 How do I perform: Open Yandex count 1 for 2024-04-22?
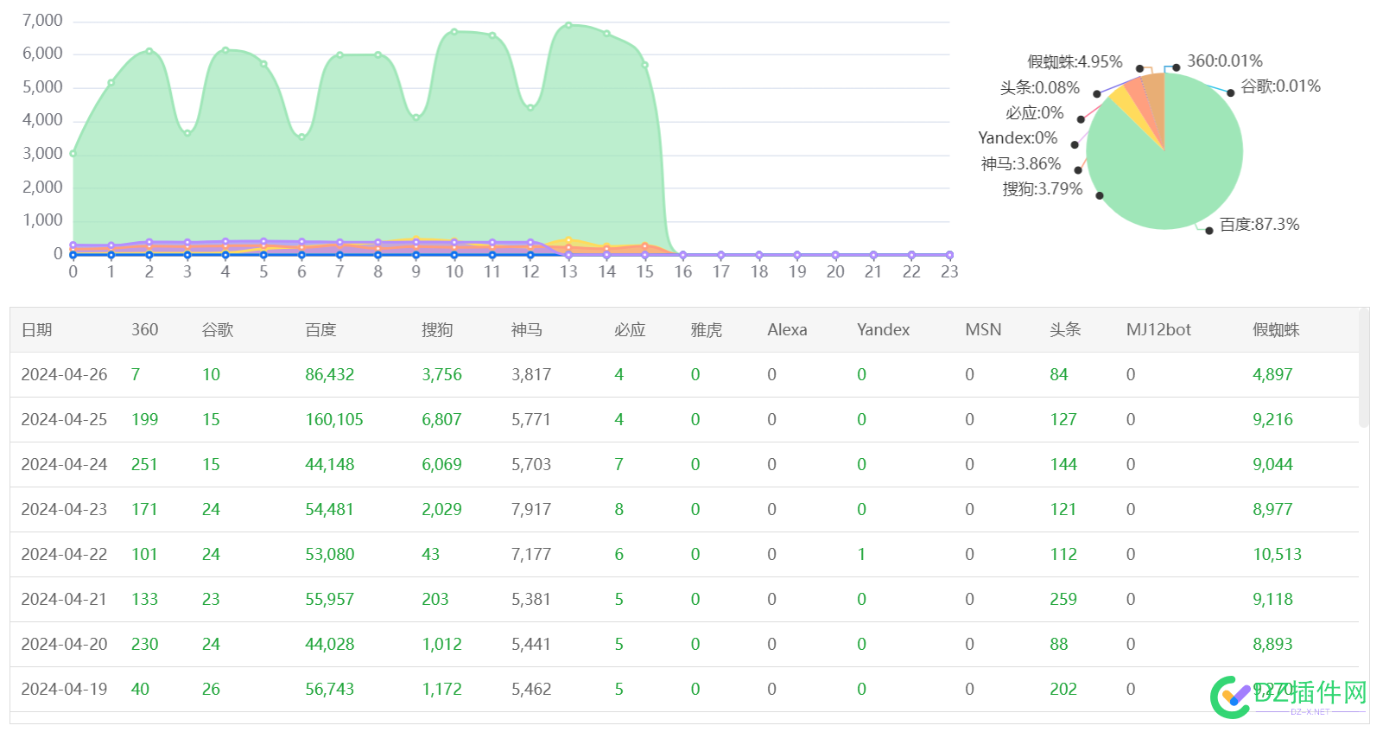tap(861, 555)
